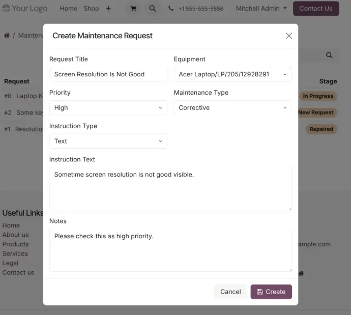This screenshot has width=351, height=315.
Task: Click the search icon in the list filter
Action: point(329,55)
